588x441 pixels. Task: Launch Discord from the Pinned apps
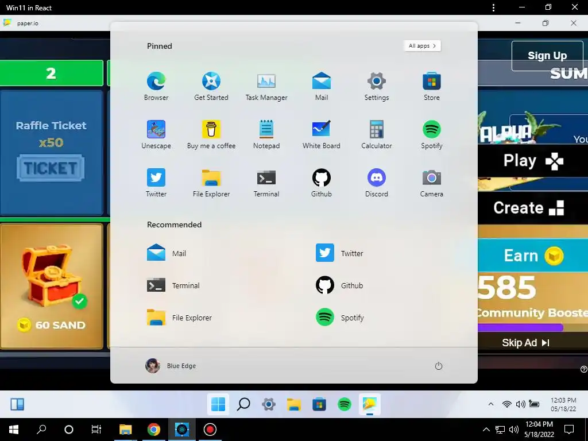click(x=377, y=183)
